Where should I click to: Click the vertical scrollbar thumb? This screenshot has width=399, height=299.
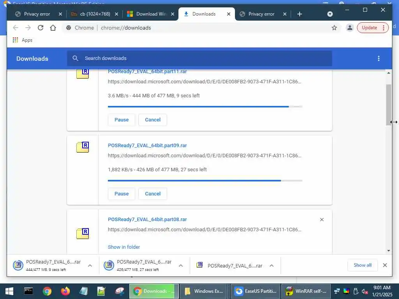point(388,104)
